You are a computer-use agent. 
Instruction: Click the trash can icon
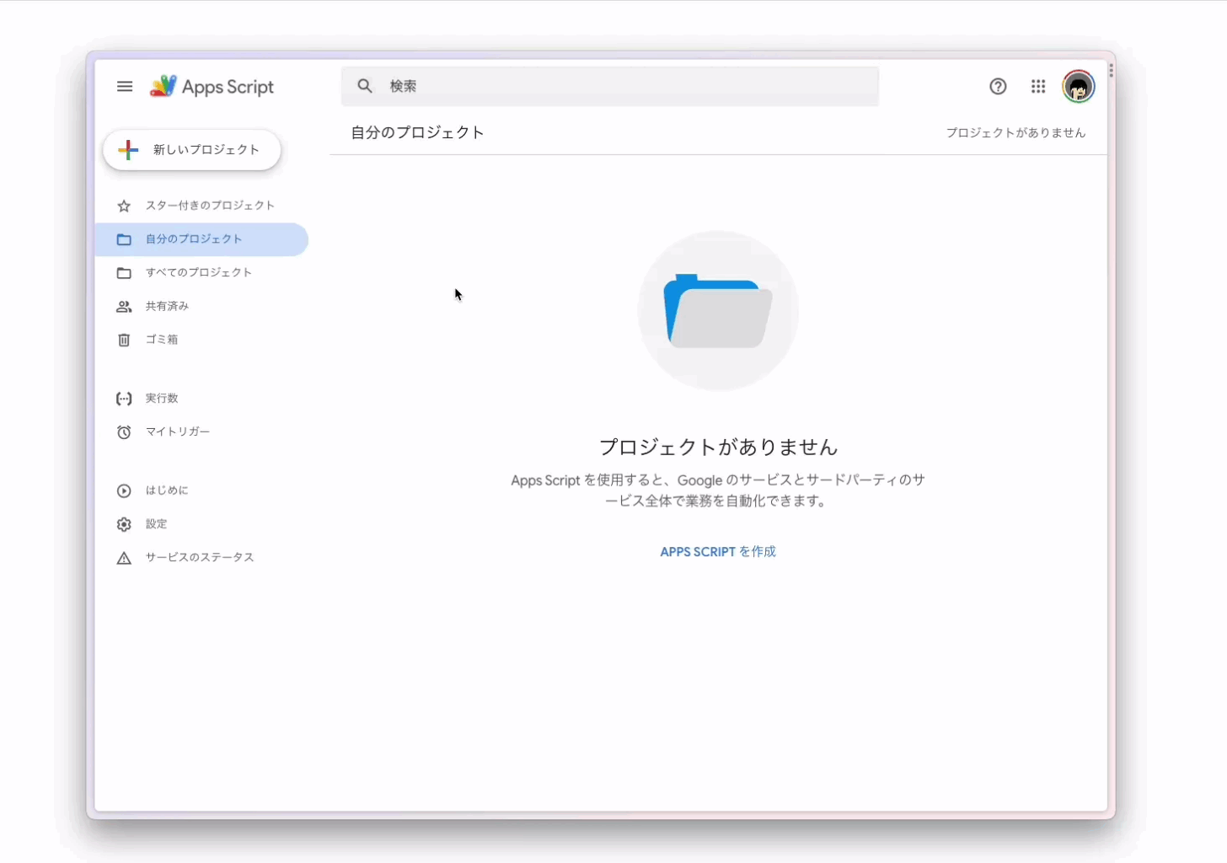click(x=124, y=340)
